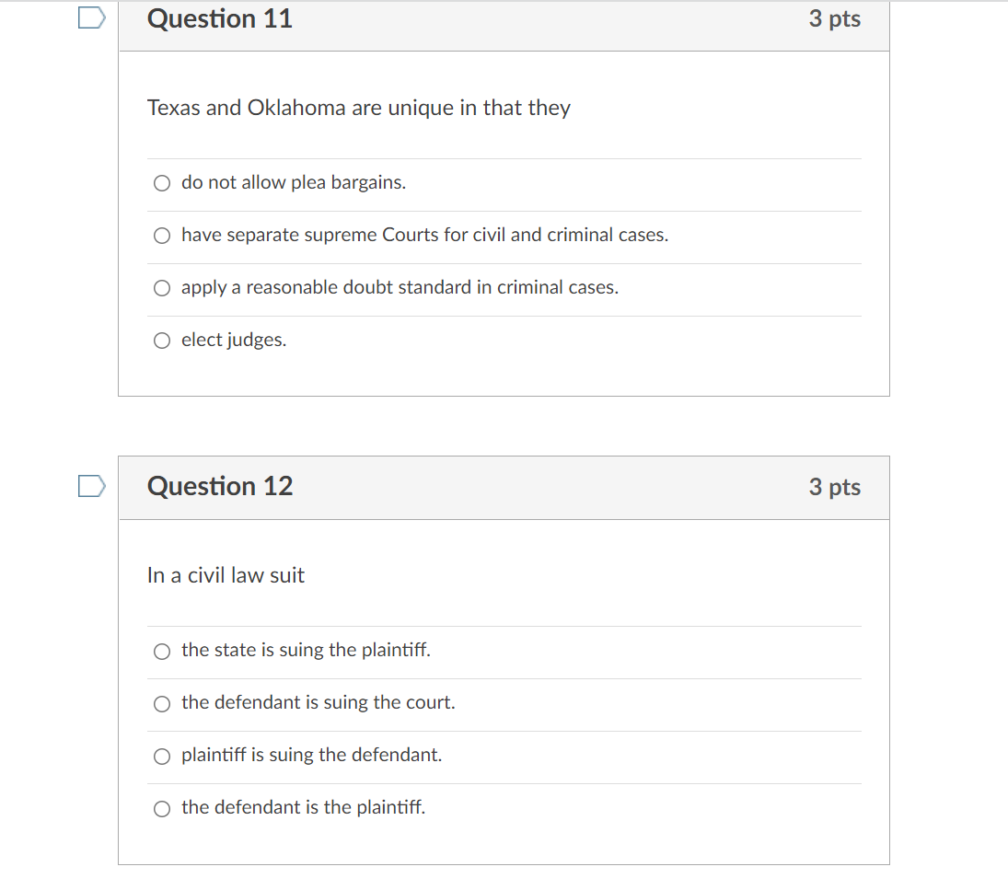
Task: Choose 'have separate supreme Courts' radio button
Action: [x=162, y=236]
